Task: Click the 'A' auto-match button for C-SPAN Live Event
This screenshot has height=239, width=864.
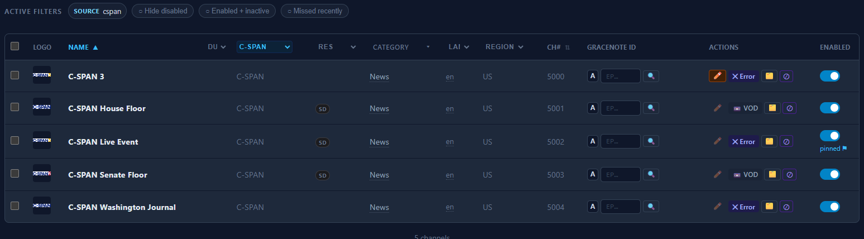Action: click(593, 141)
